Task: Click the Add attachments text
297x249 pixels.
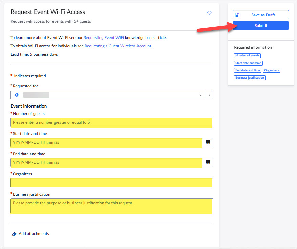Action: point(34,234)
